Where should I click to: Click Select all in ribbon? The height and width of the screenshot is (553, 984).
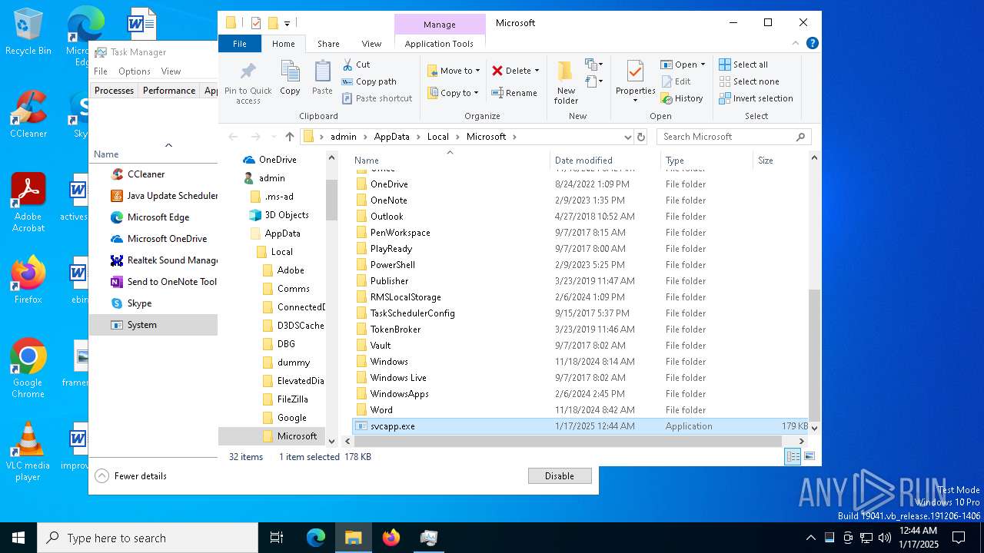click(x=743, y=65)
